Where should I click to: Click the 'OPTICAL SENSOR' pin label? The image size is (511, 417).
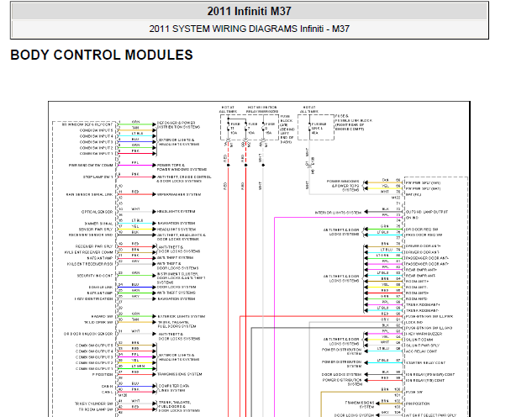(97, 212)
